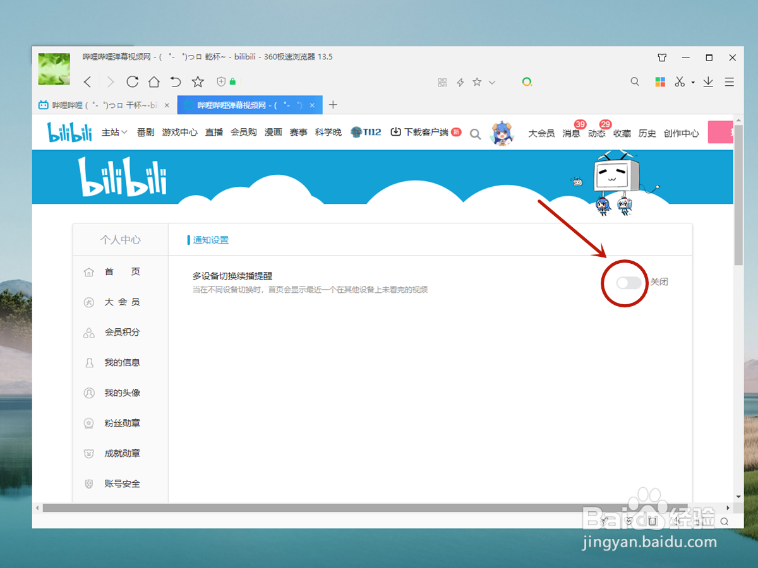Expand the 主站 dropdown menu

114,133
